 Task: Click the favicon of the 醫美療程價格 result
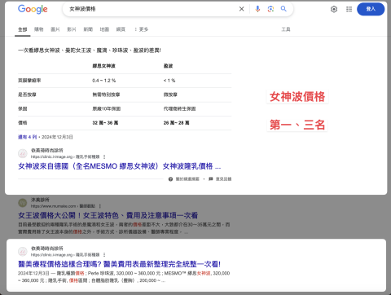tap(23, 252)
